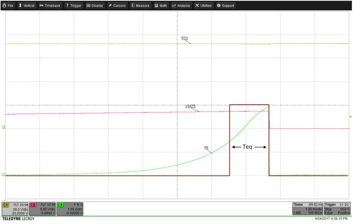Click the C2 channel descriptor box
The width and height of the screenshot is (353, 224).
42,209
